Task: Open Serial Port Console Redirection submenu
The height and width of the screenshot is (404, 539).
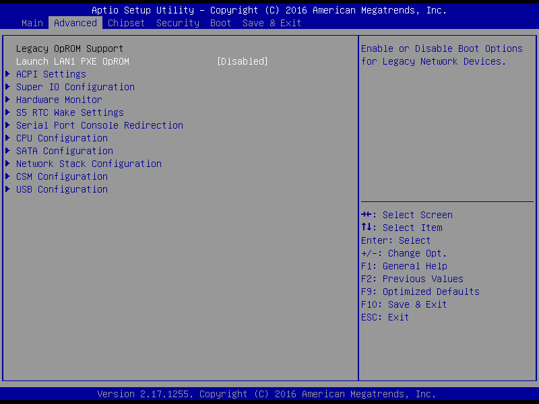Action: point(100,125)
